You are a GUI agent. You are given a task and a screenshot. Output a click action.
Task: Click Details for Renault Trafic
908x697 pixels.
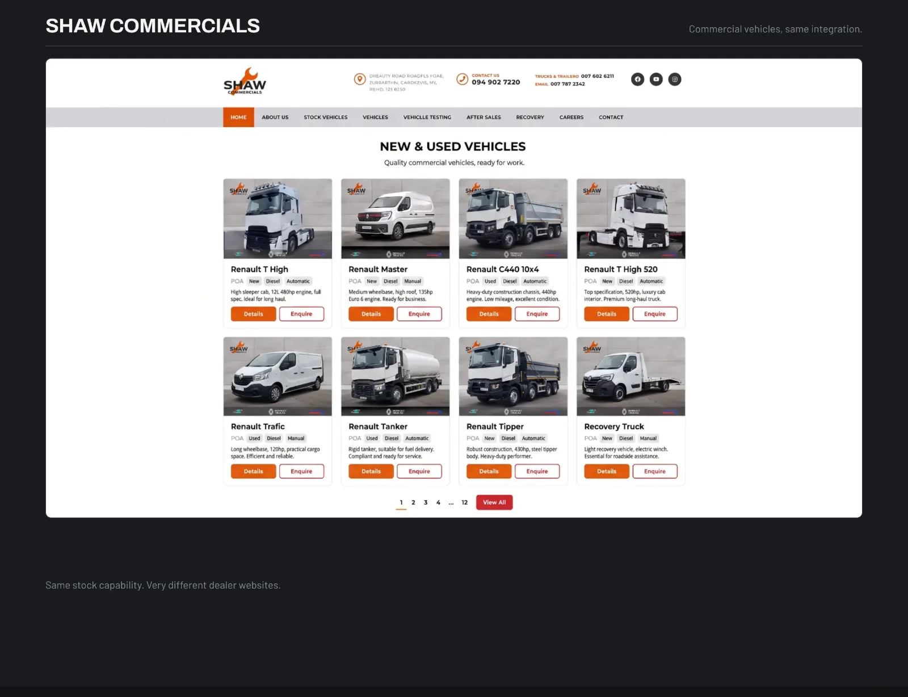[254, 471]
